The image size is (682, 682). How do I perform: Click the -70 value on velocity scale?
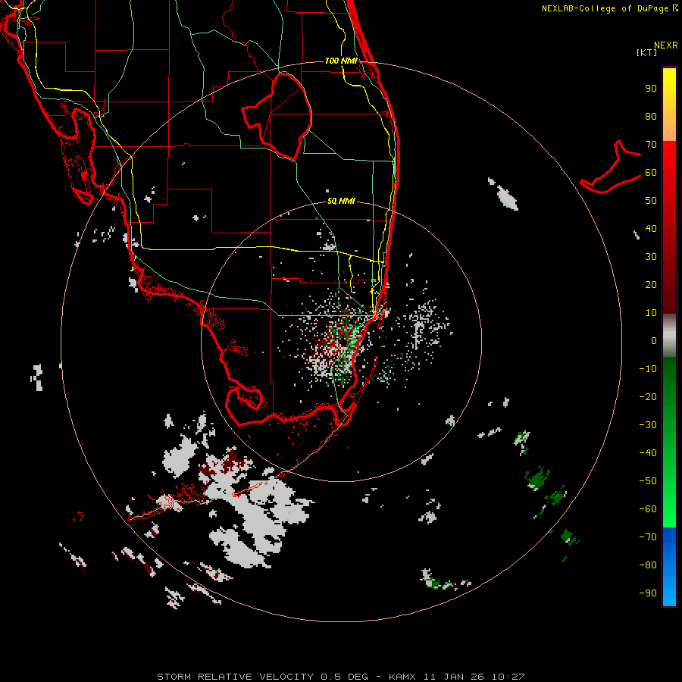tap(648, 537)
